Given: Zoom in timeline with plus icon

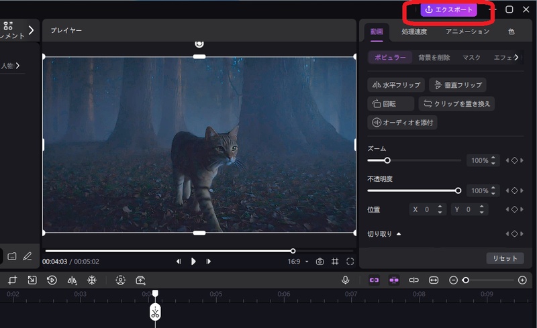Looking at the screenshot, I should pos(522,280).
